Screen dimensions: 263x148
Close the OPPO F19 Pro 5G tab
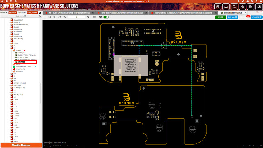146,13
